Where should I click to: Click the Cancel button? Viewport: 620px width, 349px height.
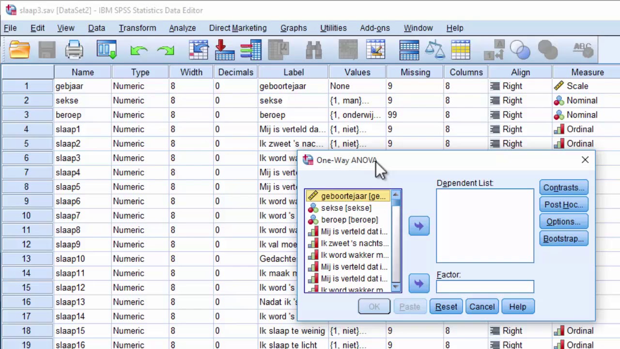pyautogui.click(x=482, y=306)
